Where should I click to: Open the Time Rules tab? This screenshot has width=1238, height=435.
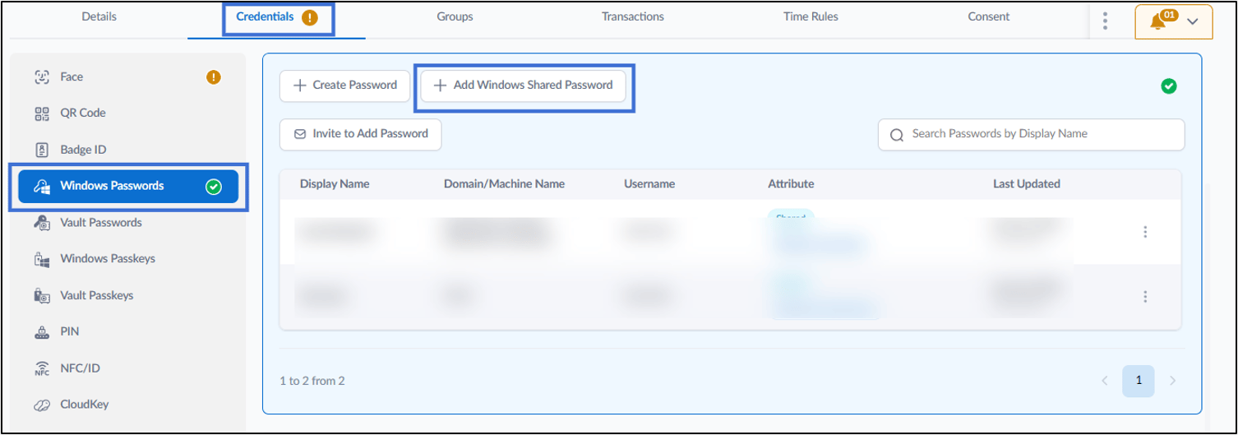(x=811, y=16)
